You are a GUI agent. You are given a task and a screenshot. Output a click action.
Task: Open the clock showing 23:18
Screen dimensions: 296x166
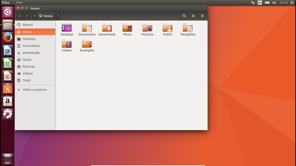click(x=283, y=3)
